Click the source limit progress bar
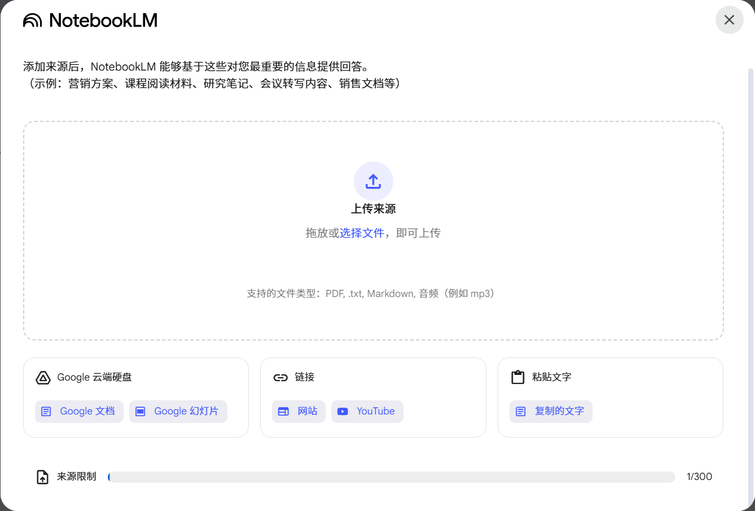Viewport: 755px width, 511px height. [x=392, y=477]
